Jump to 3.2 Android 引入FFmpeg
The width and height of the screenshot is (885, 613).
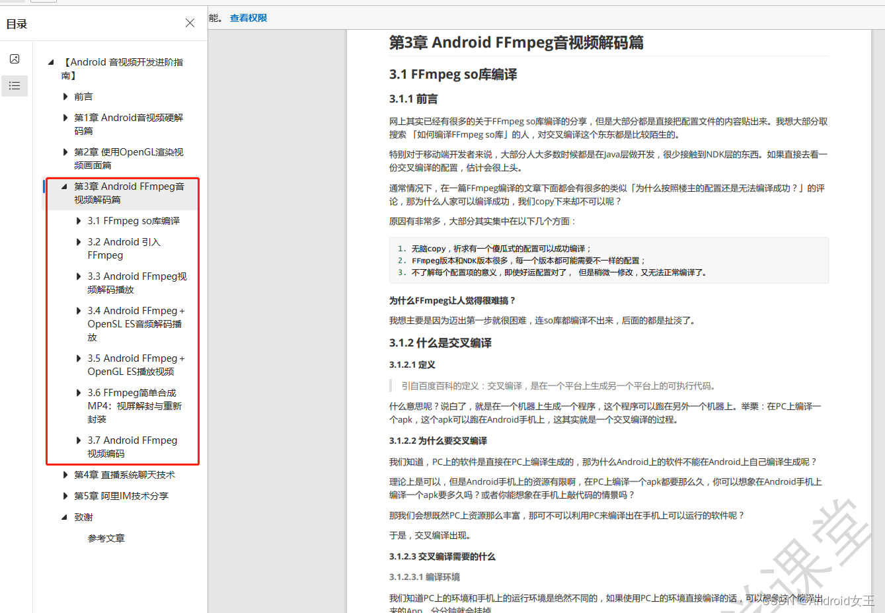tap(124, 249)
